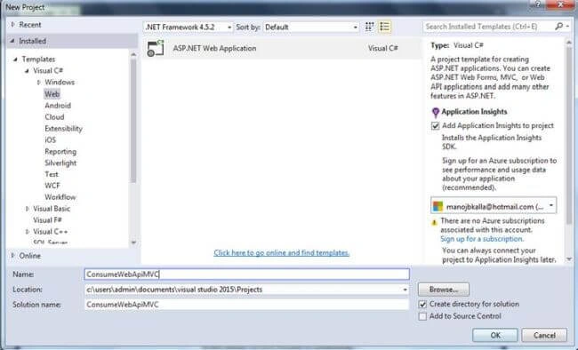
Task: Open the help question mark button
Action: coord(538,4)
